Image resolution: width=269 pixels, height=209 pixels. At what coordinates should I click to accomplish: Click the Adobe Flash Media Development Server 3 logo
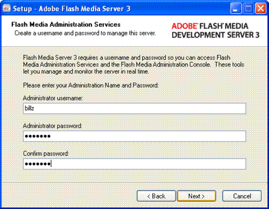216,31
